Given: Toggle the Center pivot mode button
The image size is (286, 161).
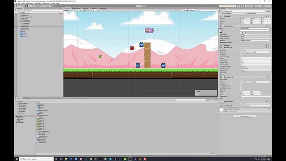Looking at the screenshot, I should [42, 6].
